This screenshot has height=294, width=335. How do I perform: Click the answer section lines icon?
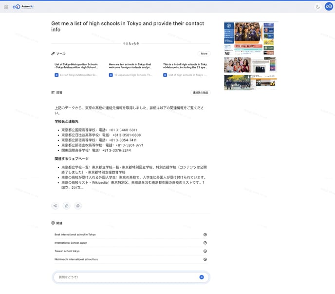(x=53, y=93)
